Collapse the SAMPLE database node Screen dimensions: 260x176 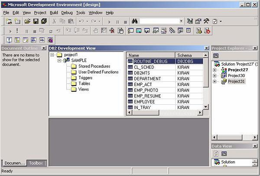point(59,60)
